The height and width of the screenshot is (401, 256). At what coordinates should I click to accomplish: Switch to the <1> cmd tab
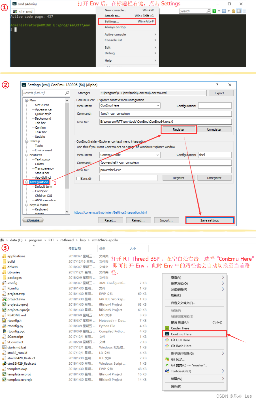pyautogui.click(x=25, y=11)
